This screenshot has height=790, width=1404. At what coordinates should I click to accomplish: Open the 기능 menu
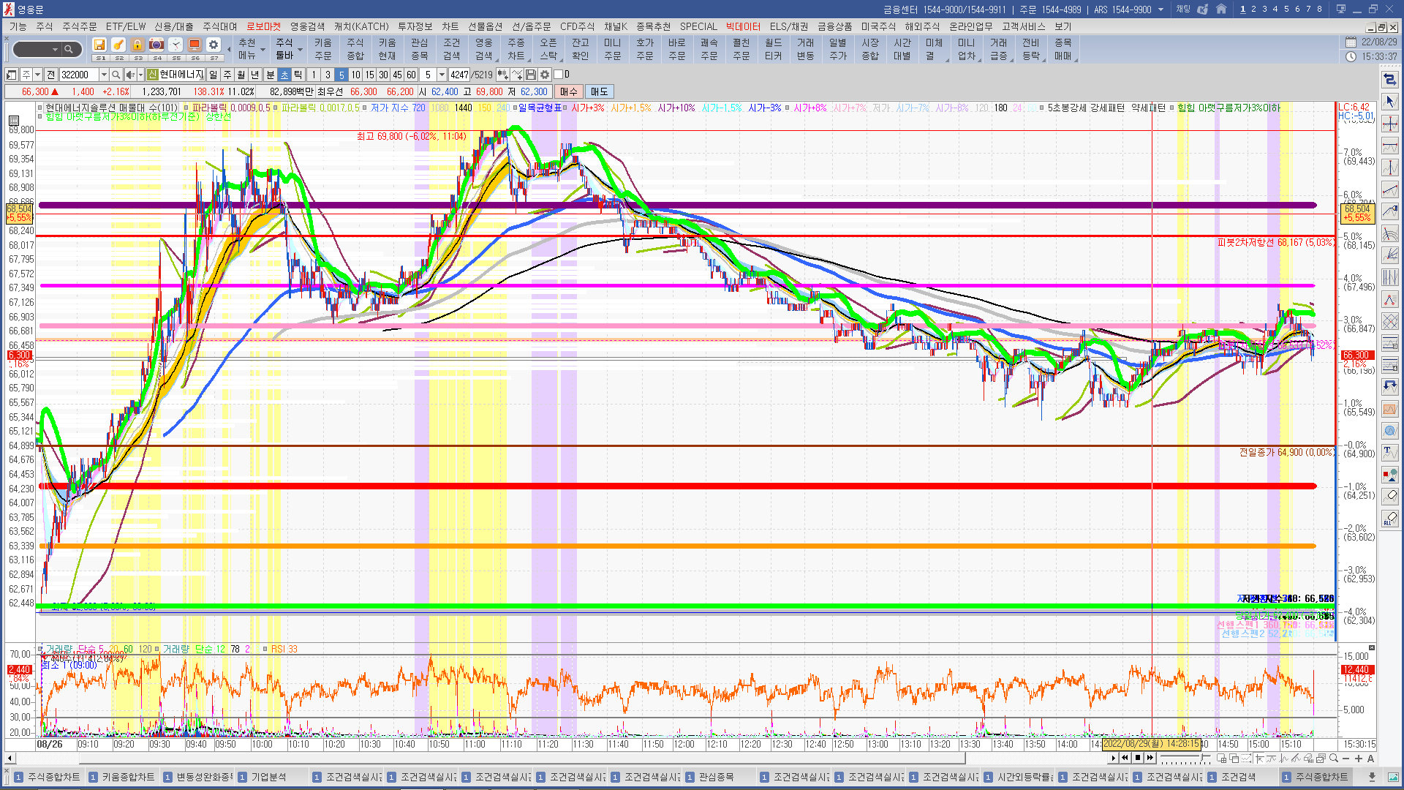(18, 26)
